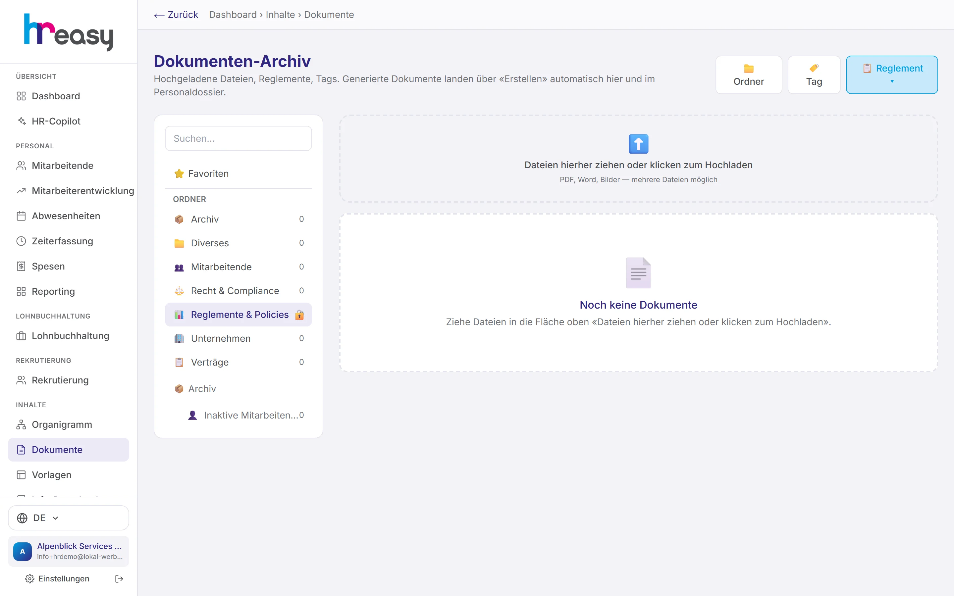This screenshot has height=596, width=954.
Task: Click the logout icon beside Einstellungen
Action: pyautogui.click(x=119, y=578)
